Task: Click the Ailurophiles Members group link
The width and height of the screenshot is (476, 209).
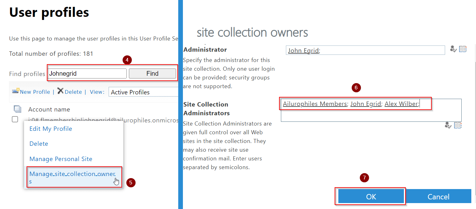Action: pos(315,103)
